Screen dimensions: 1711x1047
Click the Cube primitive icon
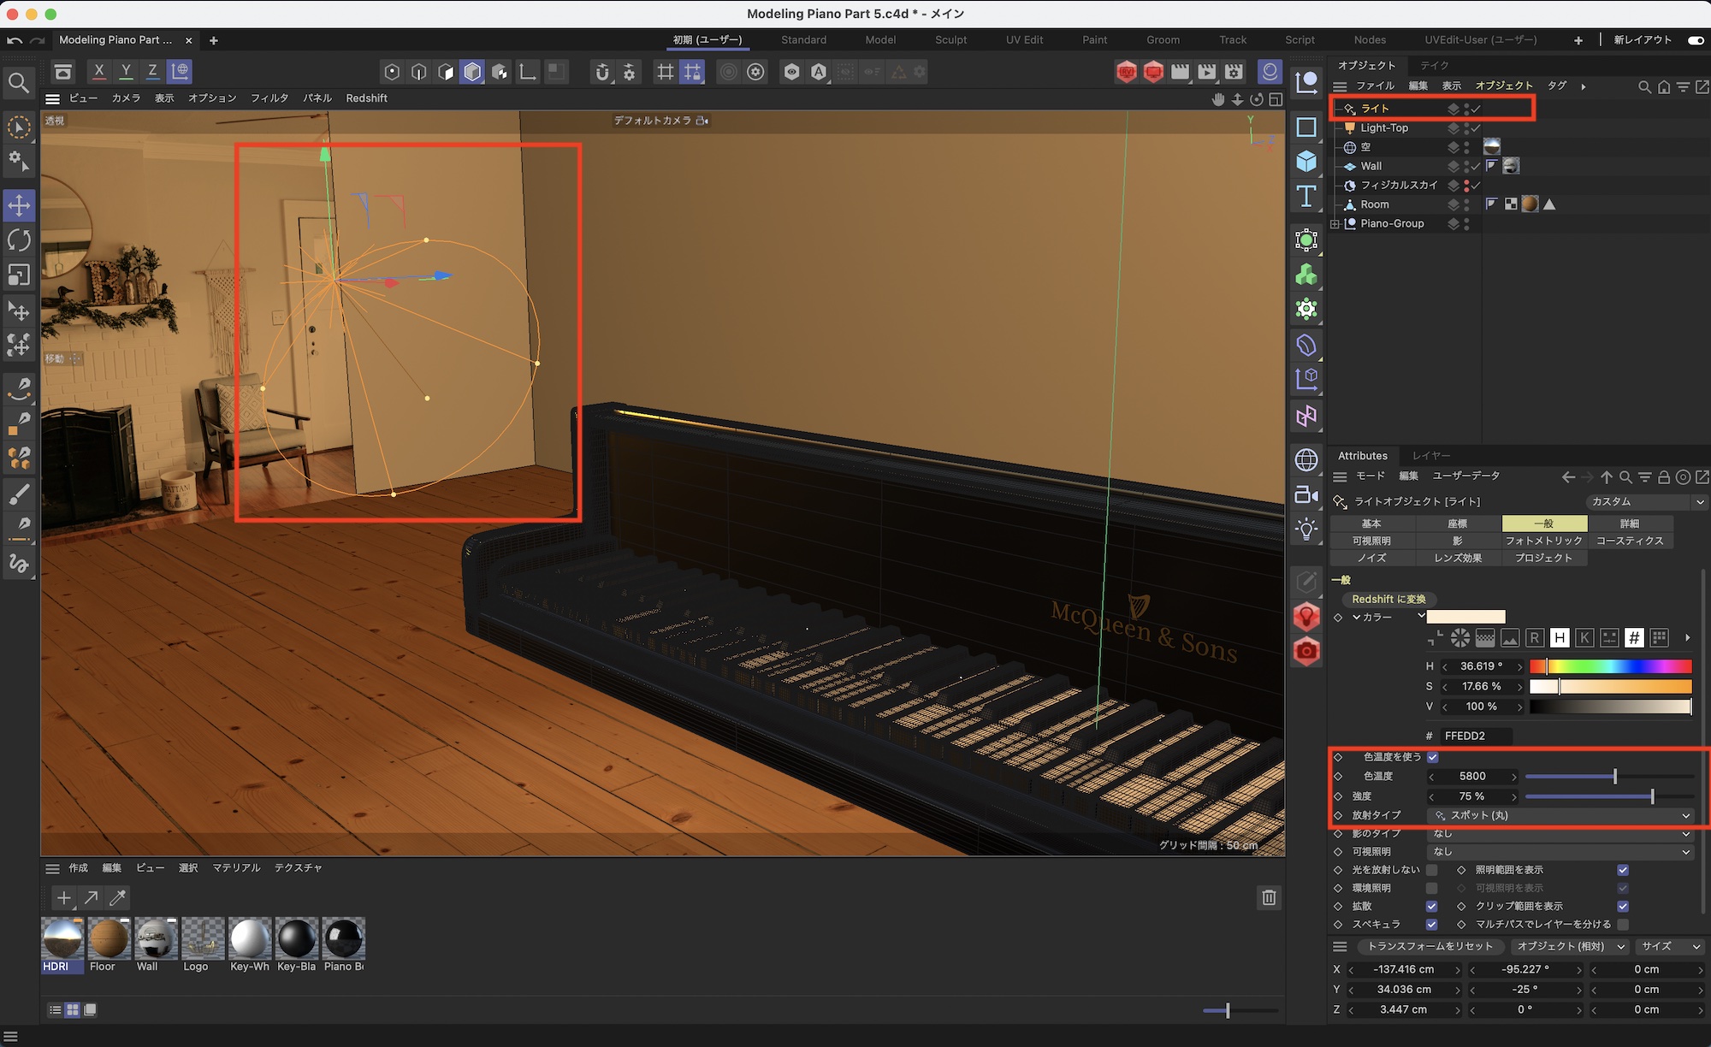coord(1306,161)
